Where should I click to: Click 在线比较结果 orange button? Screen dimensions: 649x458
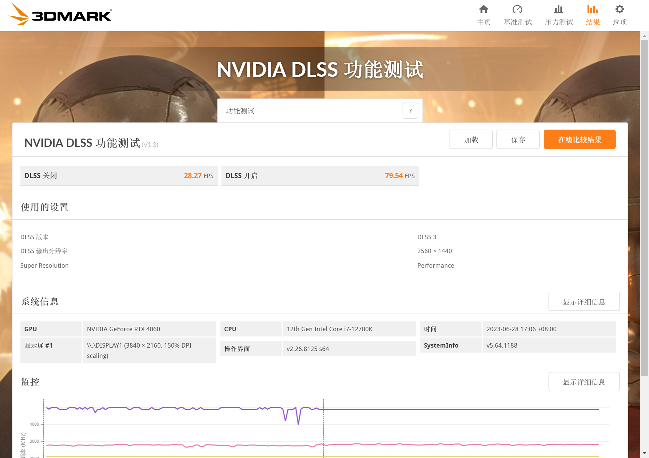coord(580,140)
